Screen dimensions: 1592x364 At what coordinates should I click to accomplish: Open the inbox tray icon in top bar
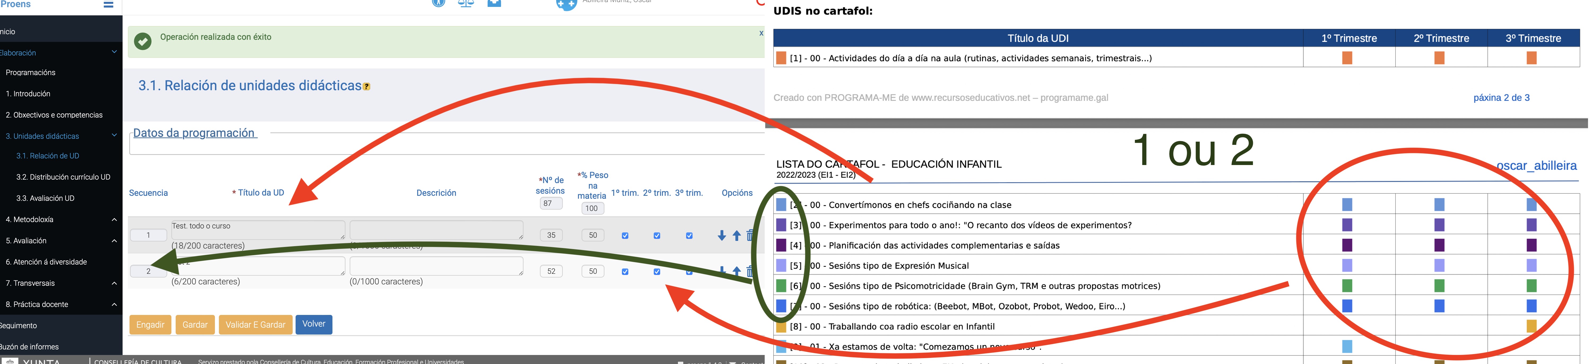tap(494, 3)
